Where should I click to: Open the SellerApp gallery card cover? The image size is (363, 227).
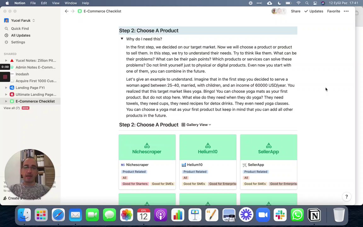pyautogui.click(x=268, y=147)
